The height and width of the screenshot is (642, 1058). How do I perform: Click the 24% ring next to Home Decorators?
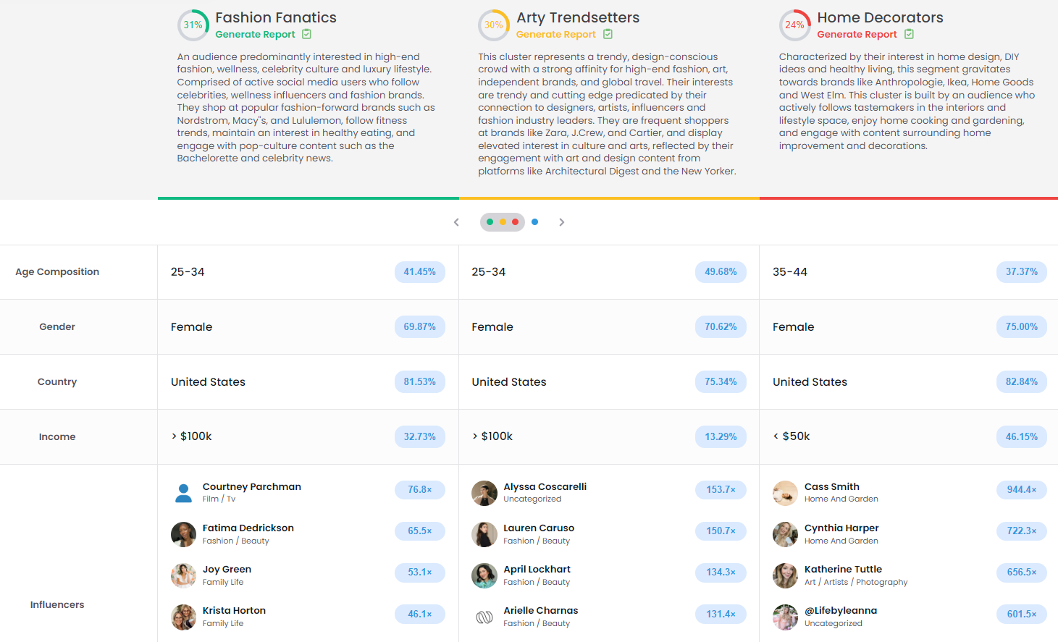794,25
